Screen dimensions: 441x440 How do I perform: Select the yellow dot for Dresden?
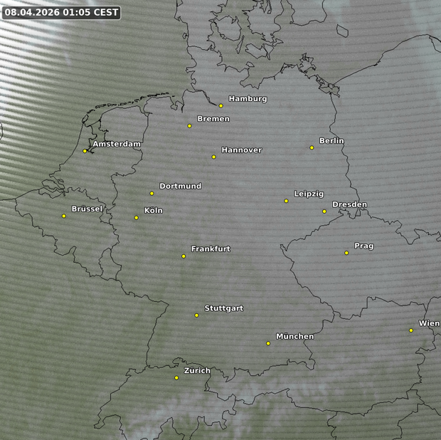pos(324,211)
